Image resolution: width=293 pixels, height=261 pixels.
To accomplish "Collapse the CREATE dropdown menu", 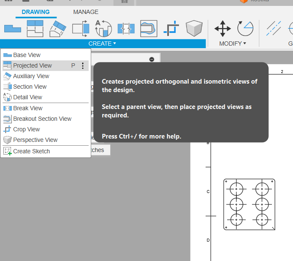I will click(x=102, y=43).
